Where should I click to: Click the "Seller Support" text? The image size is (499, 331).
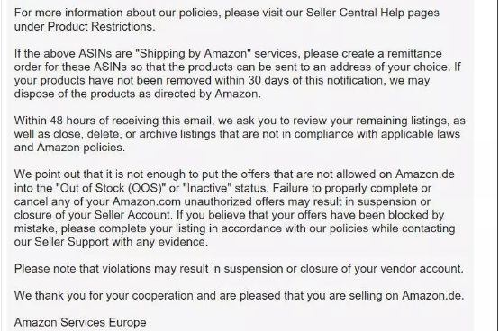tap(71, 242)
